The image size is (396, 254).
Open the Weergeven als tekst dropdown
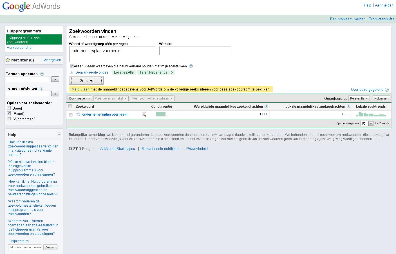point(111,98)
